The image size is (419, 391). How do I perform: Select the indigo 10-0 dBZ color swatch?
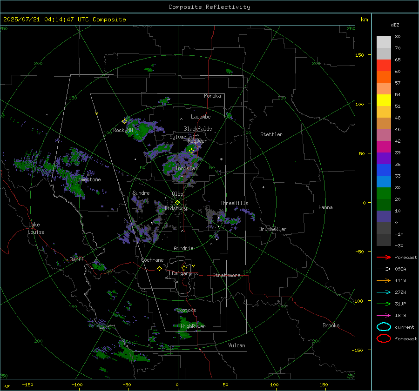[x=384, y=216]
